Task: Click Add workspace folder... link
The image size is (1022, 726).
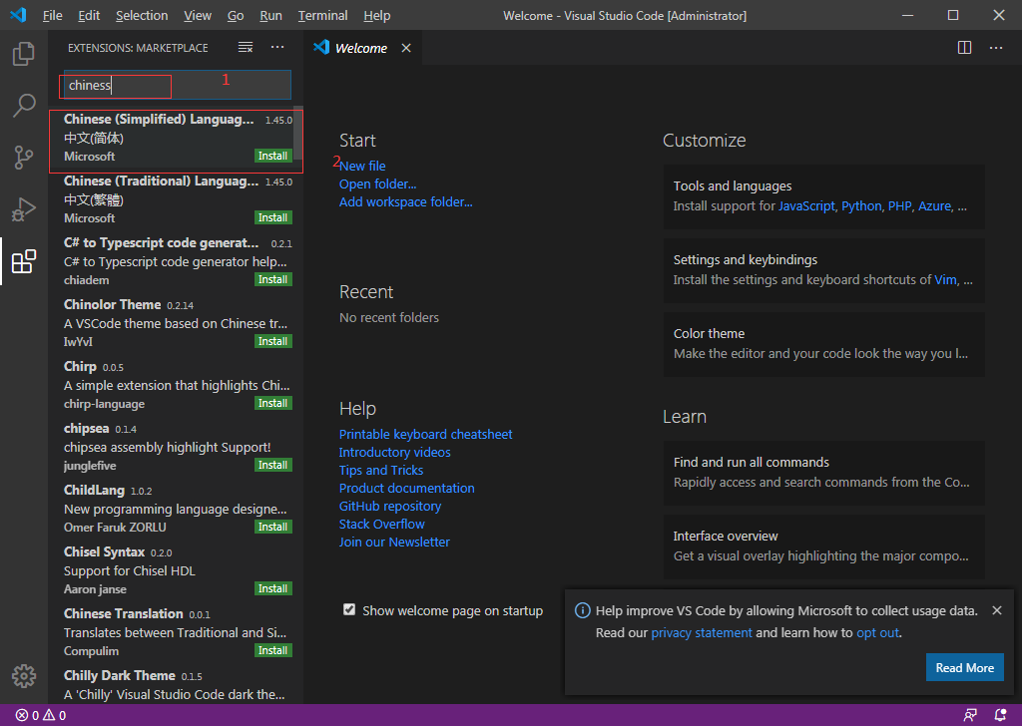Action: [405, 201]
